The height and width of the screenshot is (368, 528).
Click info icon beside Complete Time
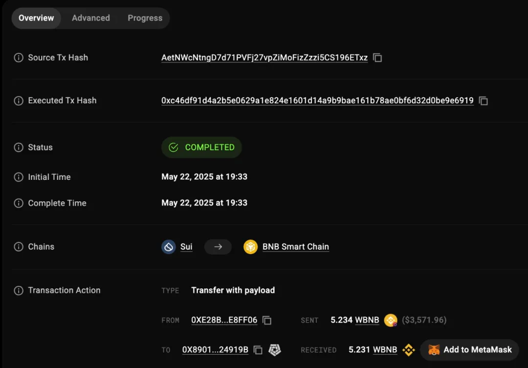point(19,203)
